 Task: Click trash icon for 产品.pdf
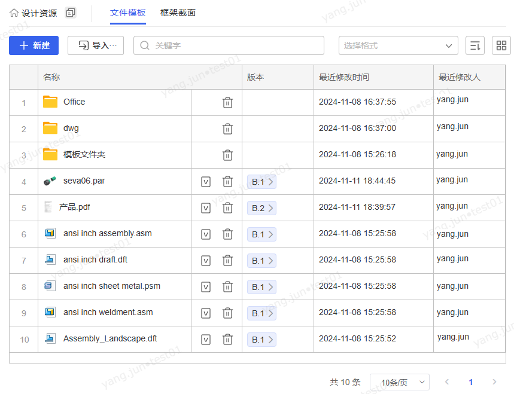[227, 207]
